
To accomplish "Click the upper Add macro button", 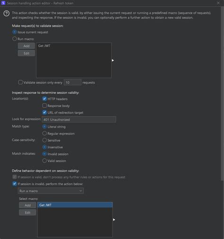I will (26, 46).
